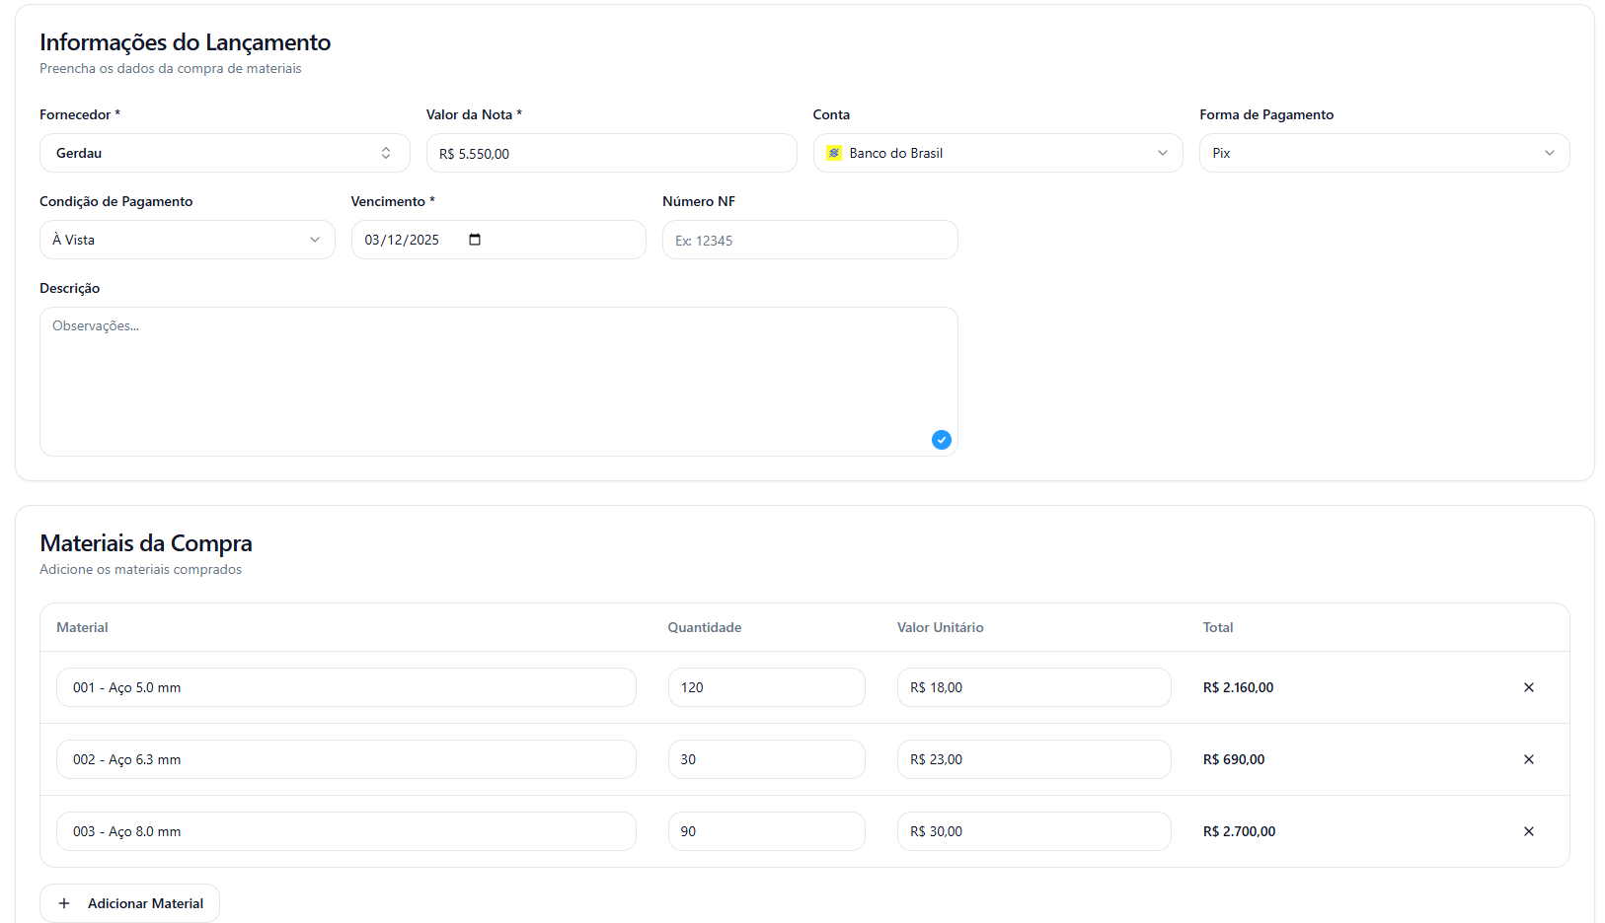Select the 001 - Aço 5.0 mm material field
Image resolution: width=1605 pixels, height=923 pixels.
pyautogui.click(x=345, y=687)
